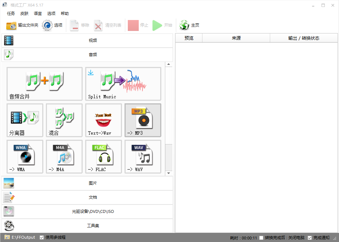Open the 音频合并 audio merge tool
Image resolution: width=339 pixels, height=242 pixels.
[x=44, y=84]
